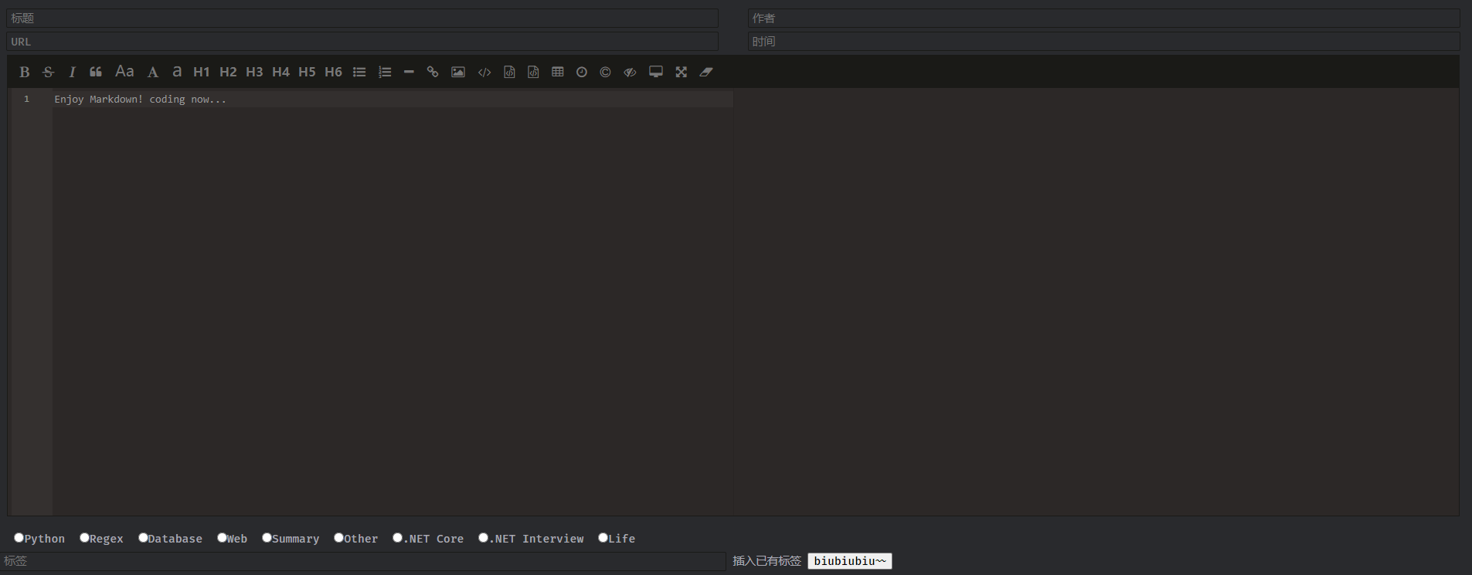
Task: Insert a block quote
Action: point(96,72)
